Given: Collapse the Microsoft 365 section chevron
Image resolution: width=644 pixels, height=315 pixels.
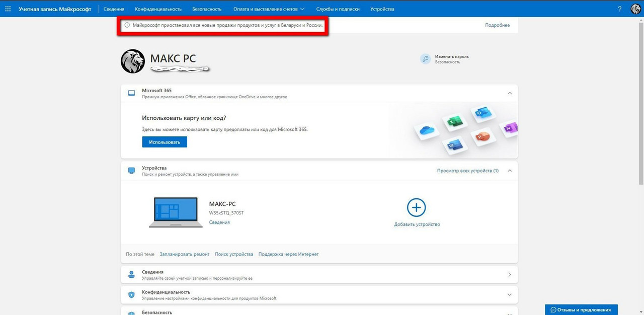Looking at the screenshot, I should 510,93.
